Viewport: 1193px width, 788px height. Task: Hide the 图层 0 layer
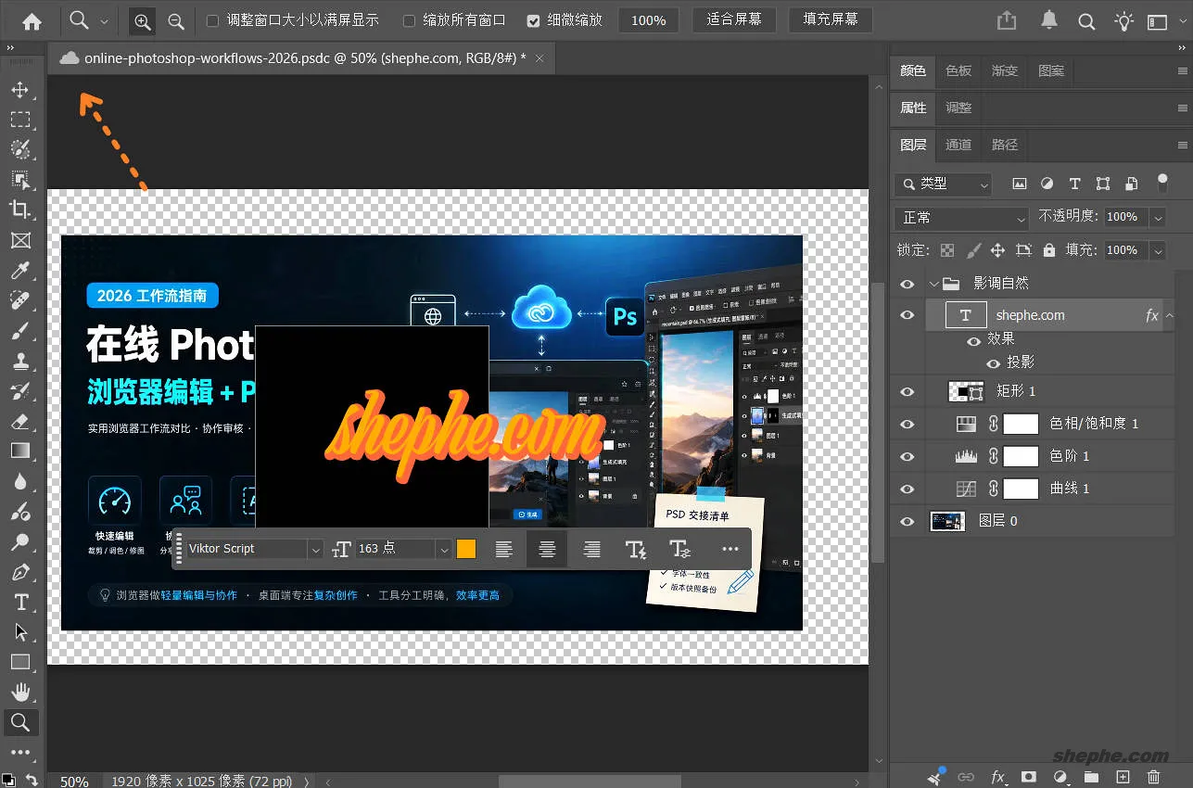[x=907, y=521]
